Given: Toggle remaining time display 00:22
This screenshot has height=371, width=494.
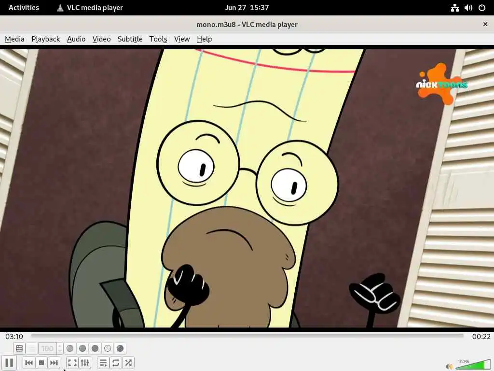Looking at the screenshot, I should pos(481,337).
